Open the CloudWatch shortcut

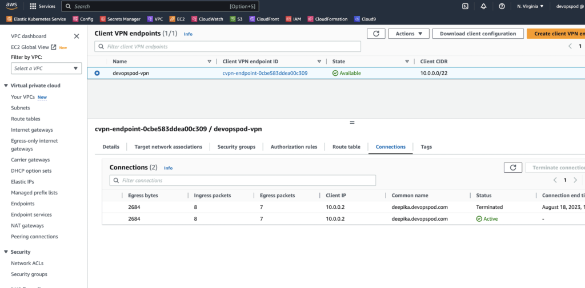pos(207,19)
